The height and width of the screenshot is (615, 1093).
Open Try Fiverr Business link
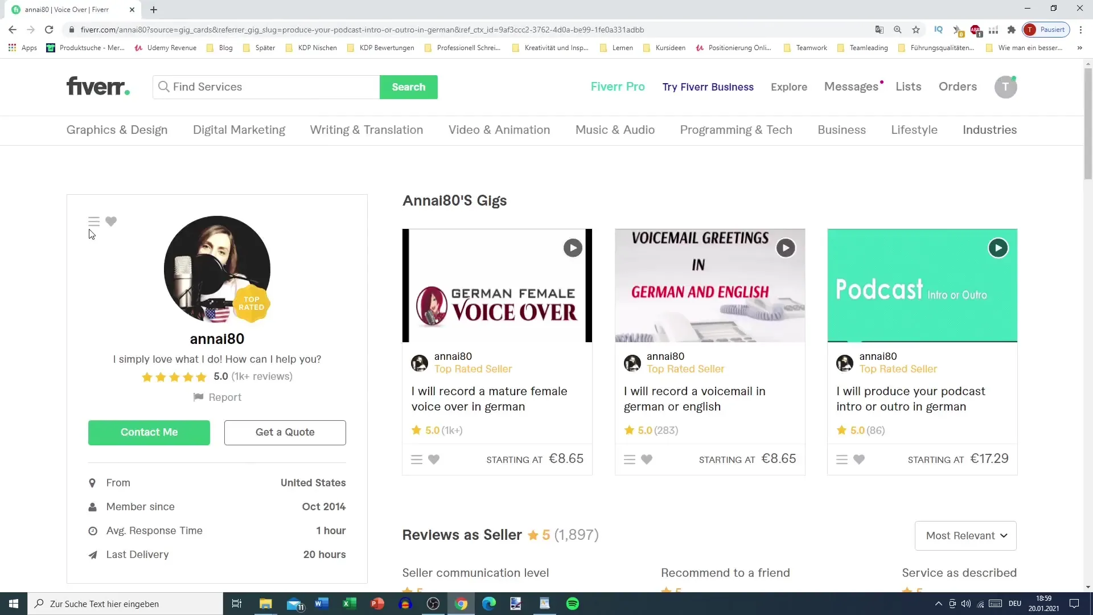tap(708, 87)
